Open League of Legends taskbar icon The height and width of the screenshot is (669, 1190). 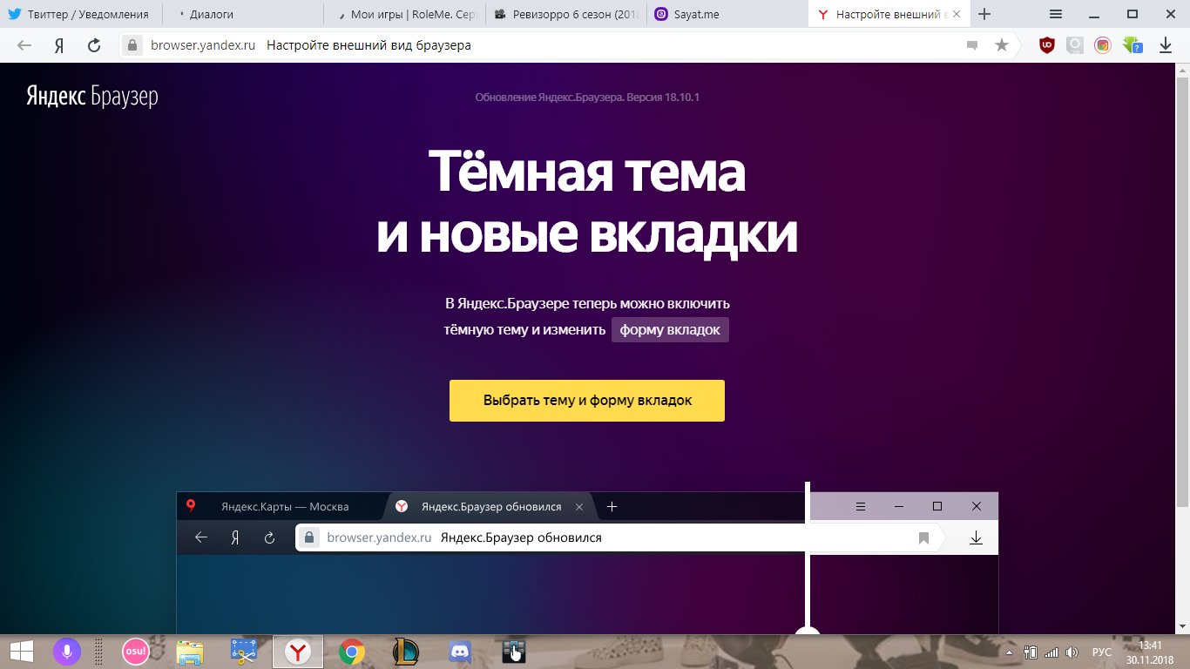click(x=406, y=652)
